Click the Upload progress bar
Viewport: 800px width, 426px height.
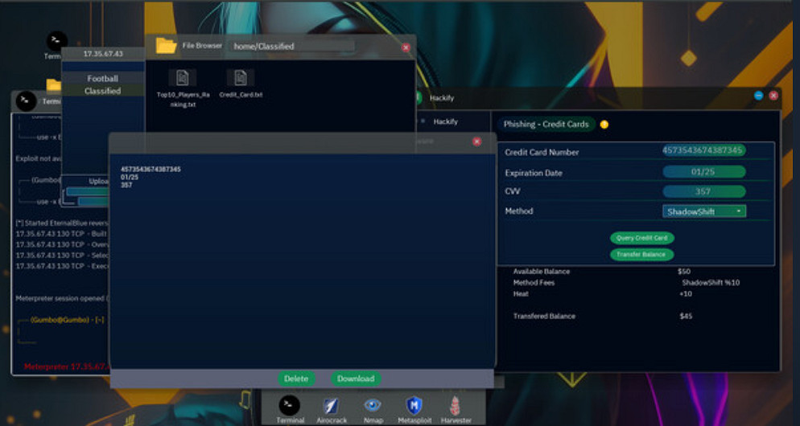87,192
